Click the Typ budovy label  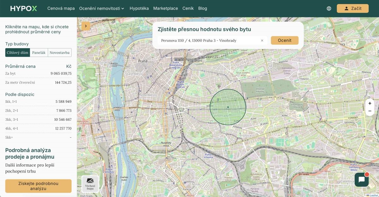click(17, 44)
